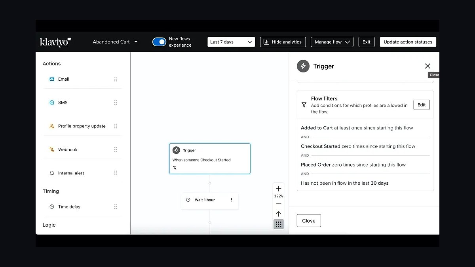The width and height of the screenshot is (475, 267).
Task: Toggle the canvas grid dots button
Action: pos(279,224)
